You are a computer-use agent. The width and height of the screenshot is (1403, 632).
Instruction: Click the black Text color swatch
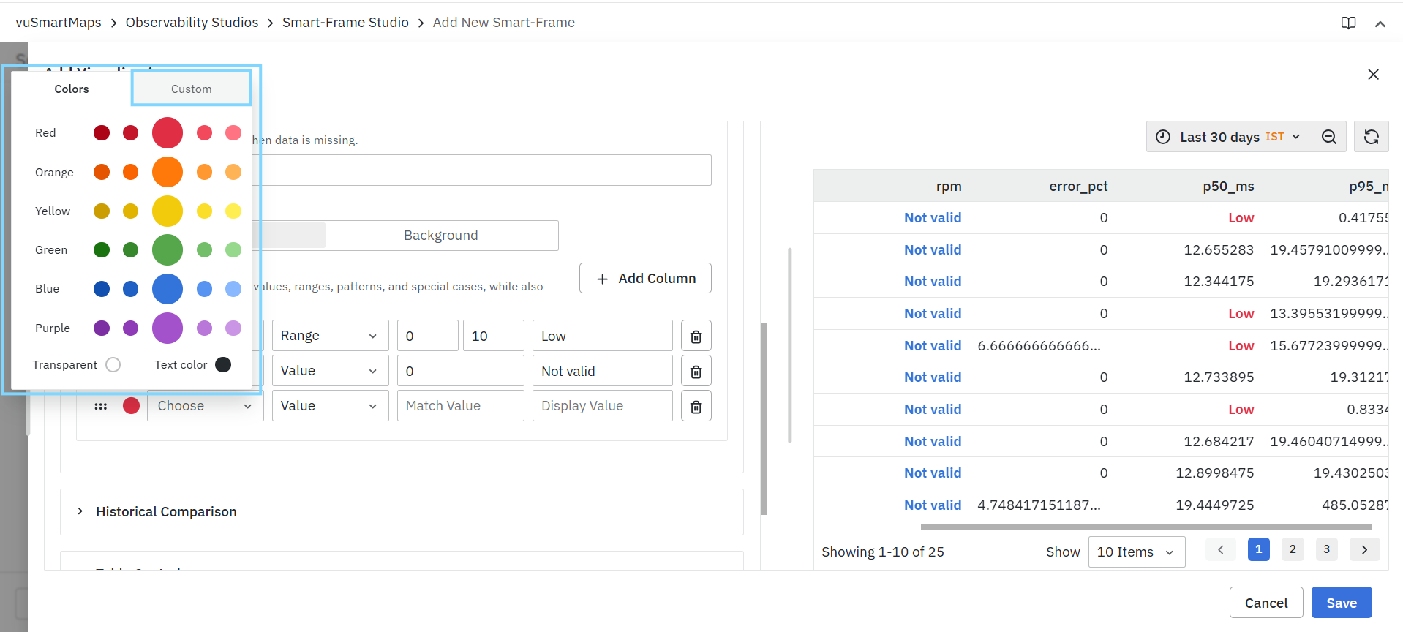(223, 364)
